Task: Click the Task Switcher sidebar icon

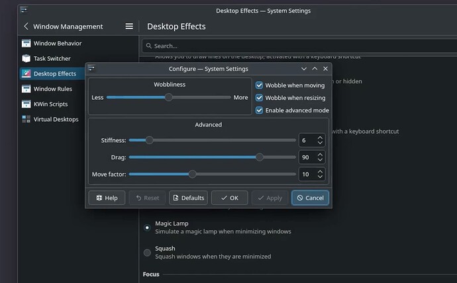Action: [26, 58]
